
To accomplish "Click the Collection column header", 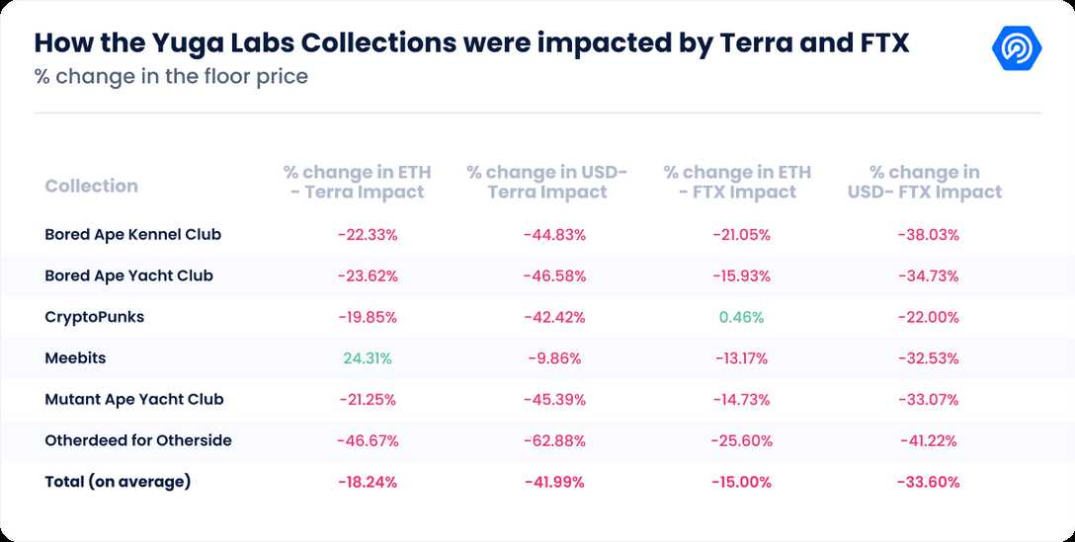I will pyautogui.click(x=91, y=186).
